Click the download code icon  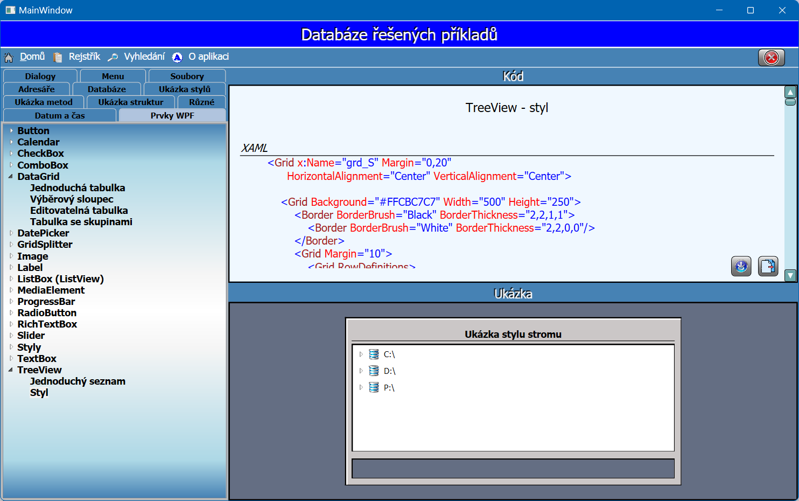click(x=741, y=266)
